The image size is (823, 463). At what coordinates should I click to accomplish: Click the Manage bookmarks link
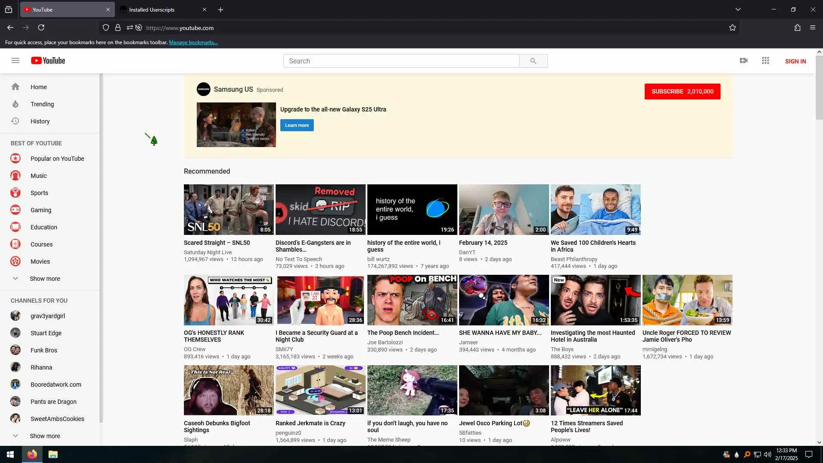[x=193, y=42]
